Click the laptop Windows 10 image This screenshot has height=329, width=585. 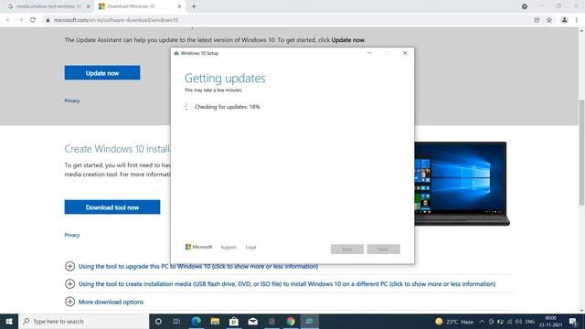[462, 184]
